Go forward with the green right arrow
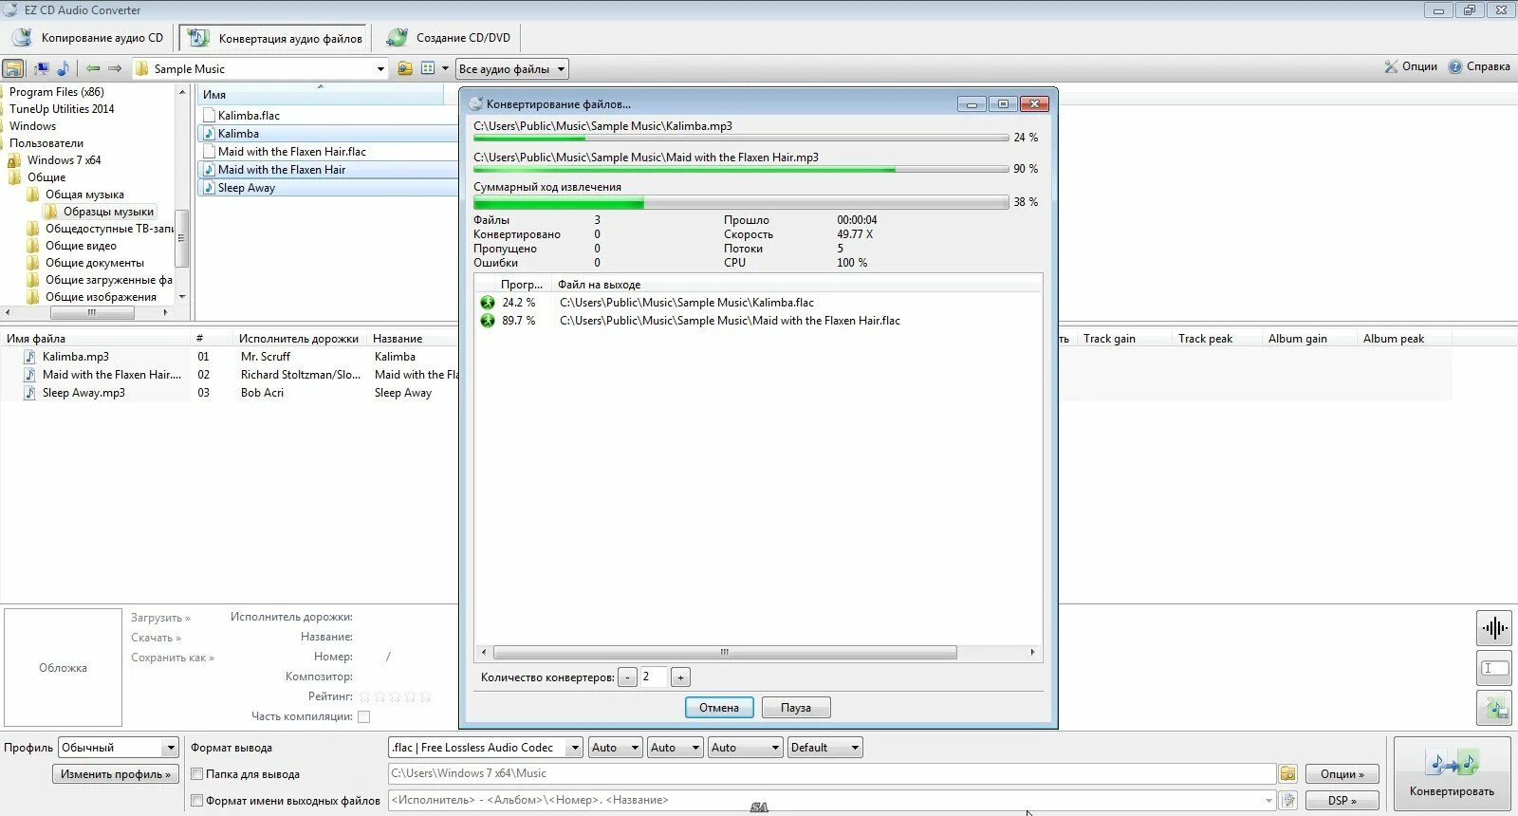 coord(115,68)
